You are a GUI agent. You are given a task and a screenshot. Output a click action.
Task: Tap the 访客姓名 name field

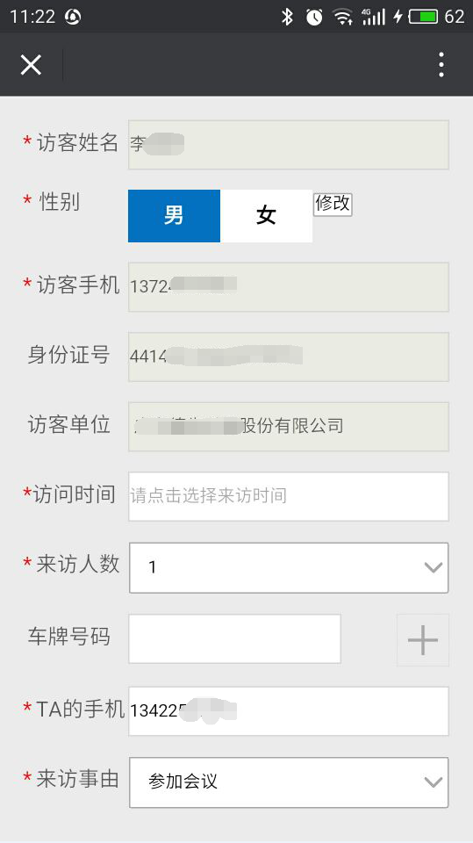289,145
